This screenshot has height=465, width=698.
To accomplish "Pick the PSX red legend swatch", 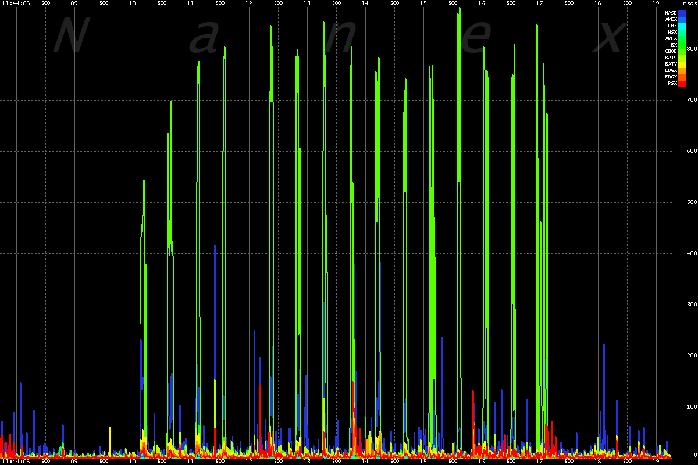I will [682, 83].
